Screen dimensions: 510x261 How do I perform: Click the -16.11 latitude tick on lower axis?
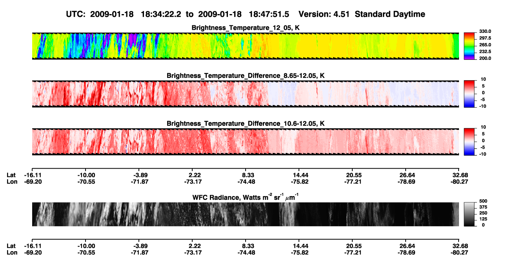32,246
